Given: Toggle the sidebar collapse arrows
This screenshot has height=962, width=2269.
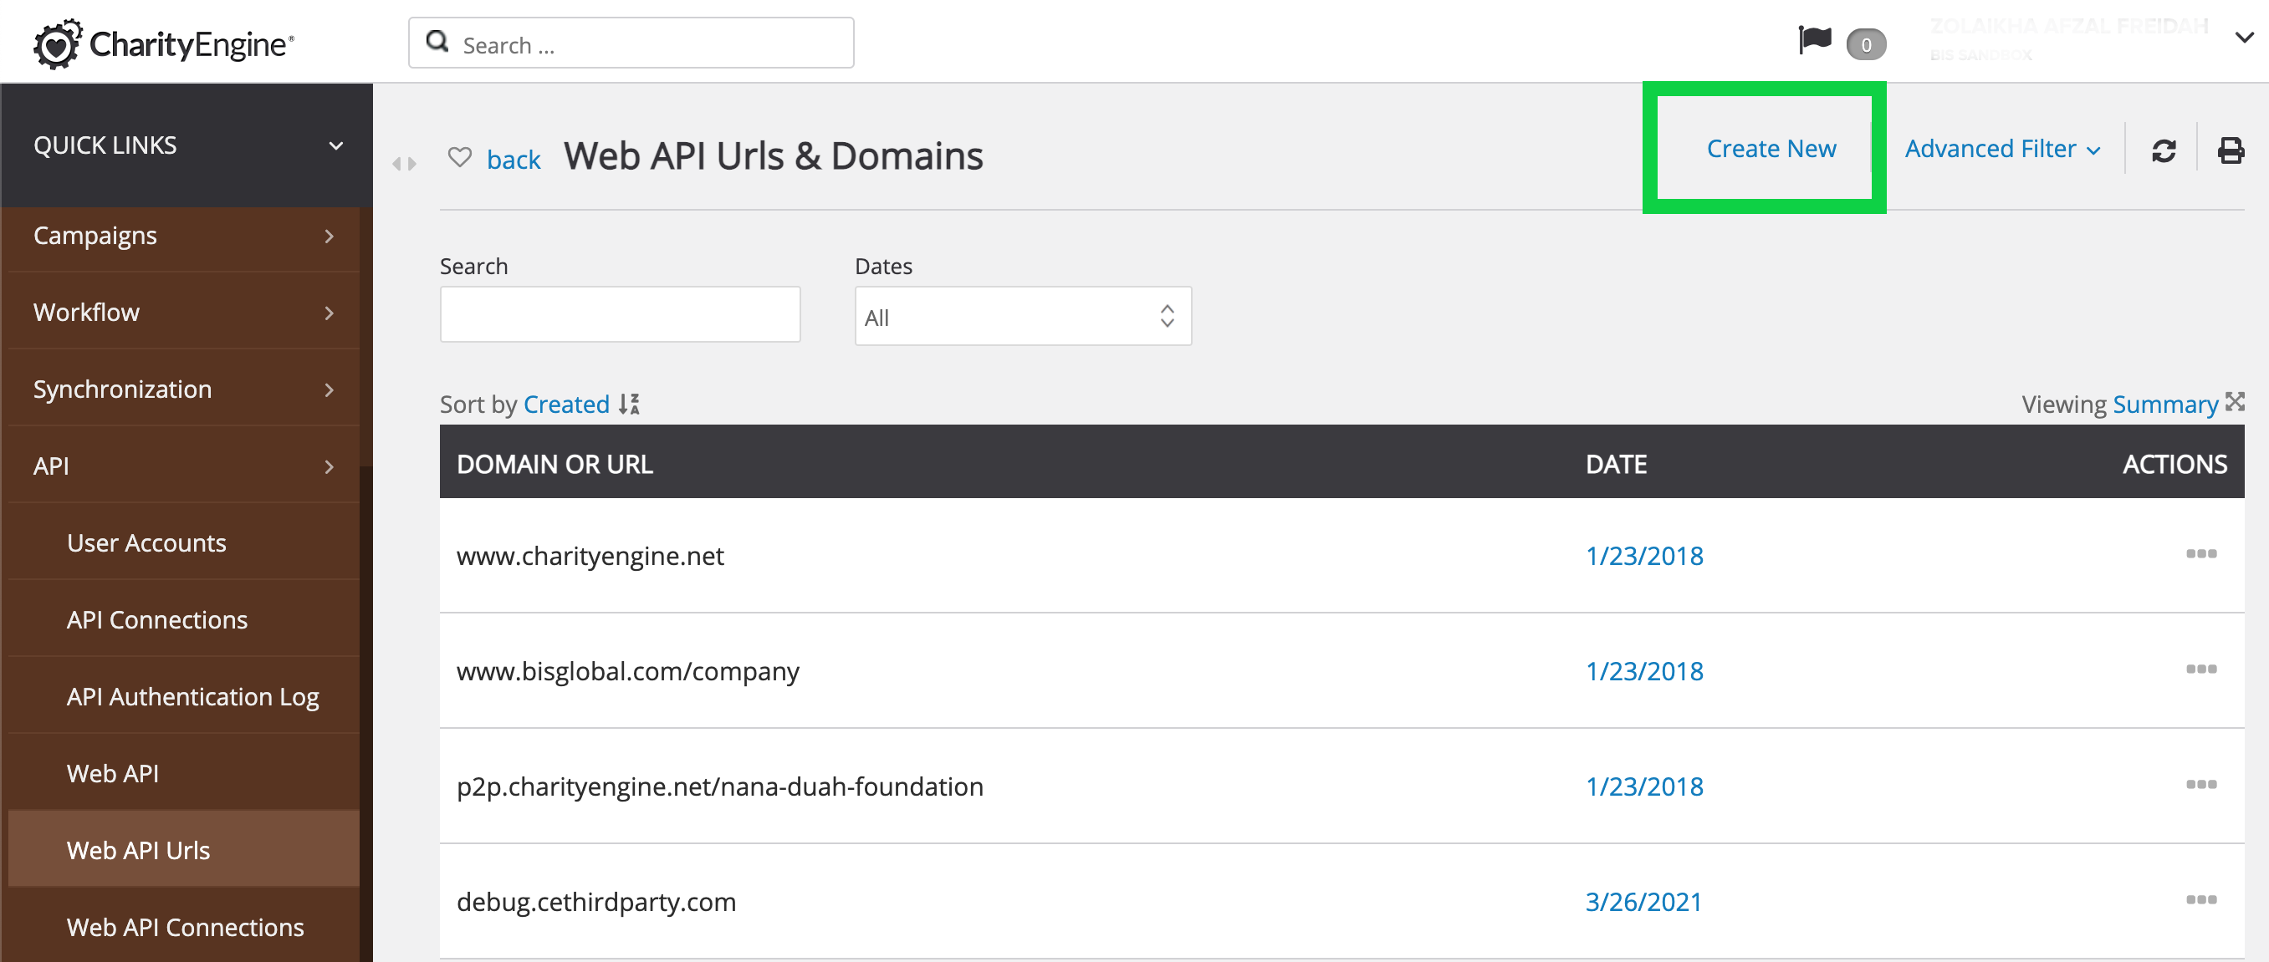Looking at the screenshot, I should (404, 164).
